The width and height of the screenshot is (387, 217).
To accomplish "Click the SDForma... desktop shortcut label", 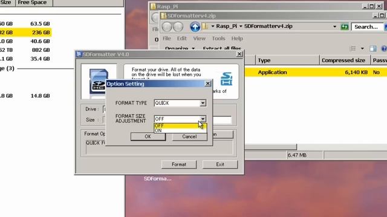I will (157, 178).
